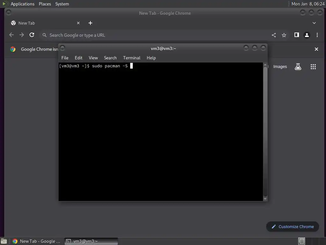Screen dimensions: 326x245
Task: Click the terminal window menu button in titlebar
Action: tap(62, 48)
